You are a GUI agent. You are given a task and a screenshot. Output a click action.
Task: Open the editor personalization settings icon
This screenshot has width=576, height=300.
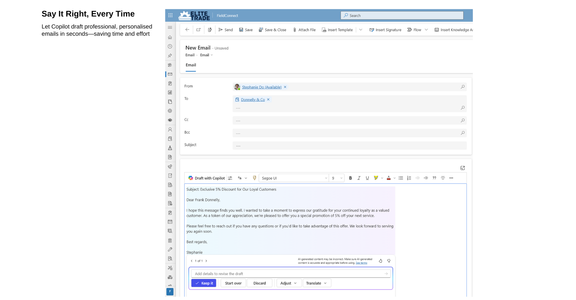click(230, 178)
